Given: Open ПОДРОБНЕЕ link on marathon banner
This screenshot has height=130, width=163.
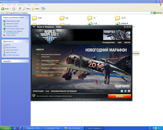Looking at the screenshot, I should pos(122,86).
